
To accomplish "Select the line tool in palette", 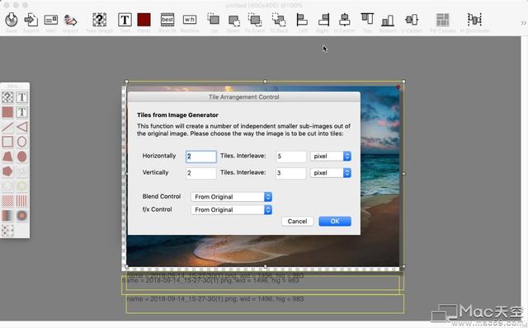I will click(7, 127).
